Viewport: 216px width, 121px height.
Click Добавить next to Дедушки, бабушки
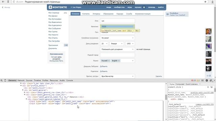(x=104, y=67)
